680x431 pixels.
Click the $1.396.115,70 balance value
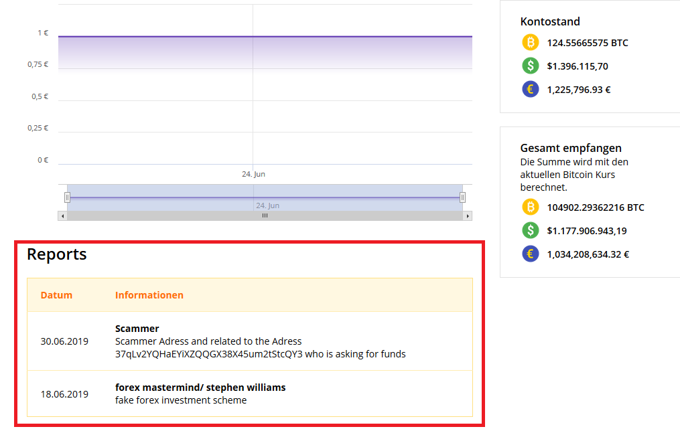[577, 66]
